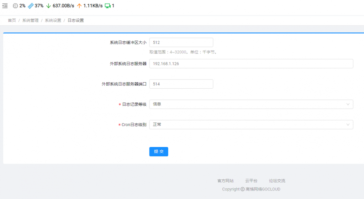
Task: Go to 首页 in the breadcrumb
Action: [12, 21]
